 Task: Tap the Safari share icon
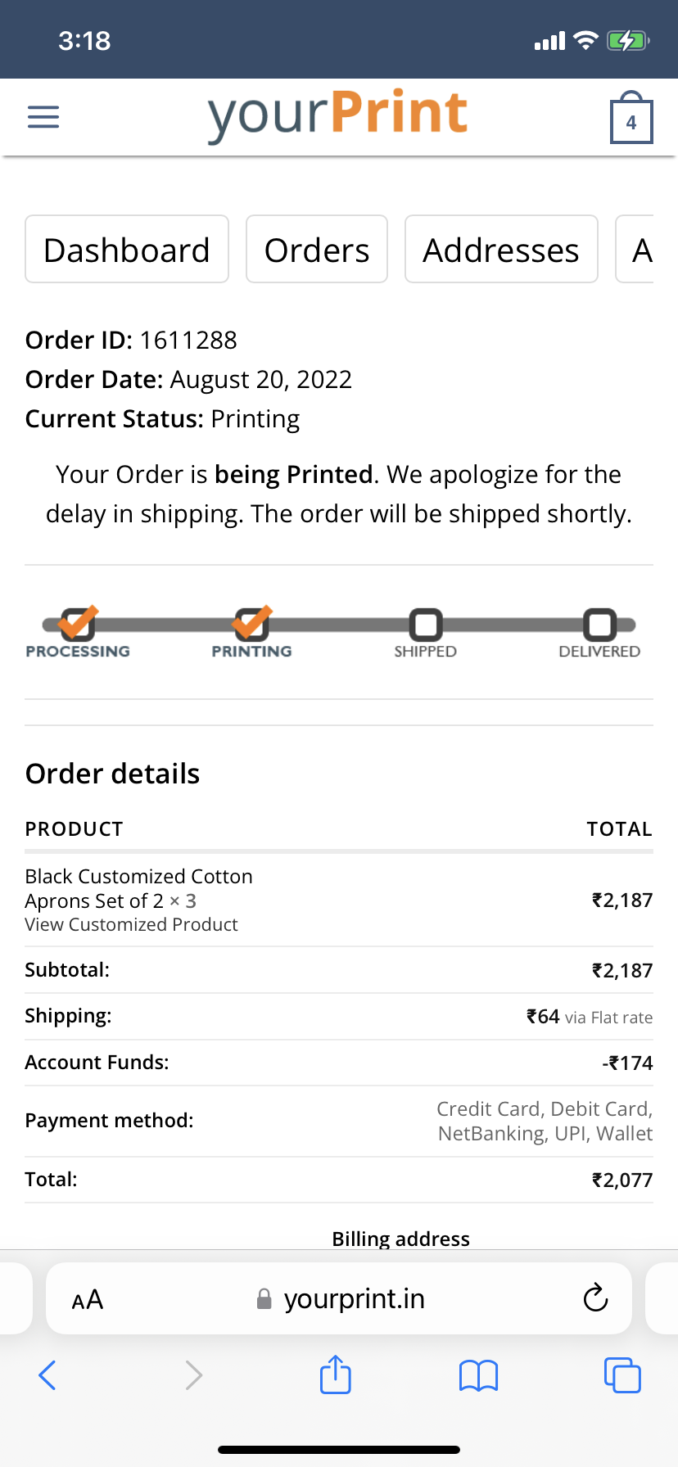(x=336, y=1374)
